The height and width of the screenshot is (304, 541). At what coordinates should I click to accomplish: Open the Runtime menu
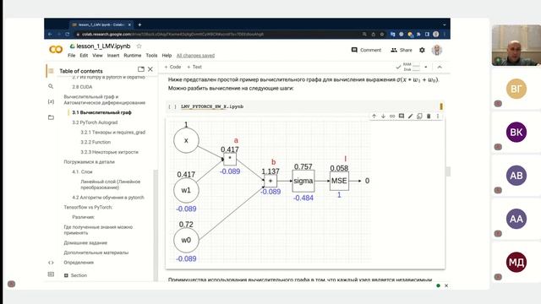[133, 56]
